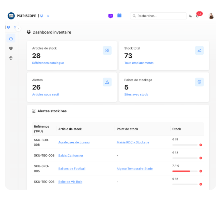Open the Sites avec stock link
This screenshot has width=221, height=201.
point(136,94)
